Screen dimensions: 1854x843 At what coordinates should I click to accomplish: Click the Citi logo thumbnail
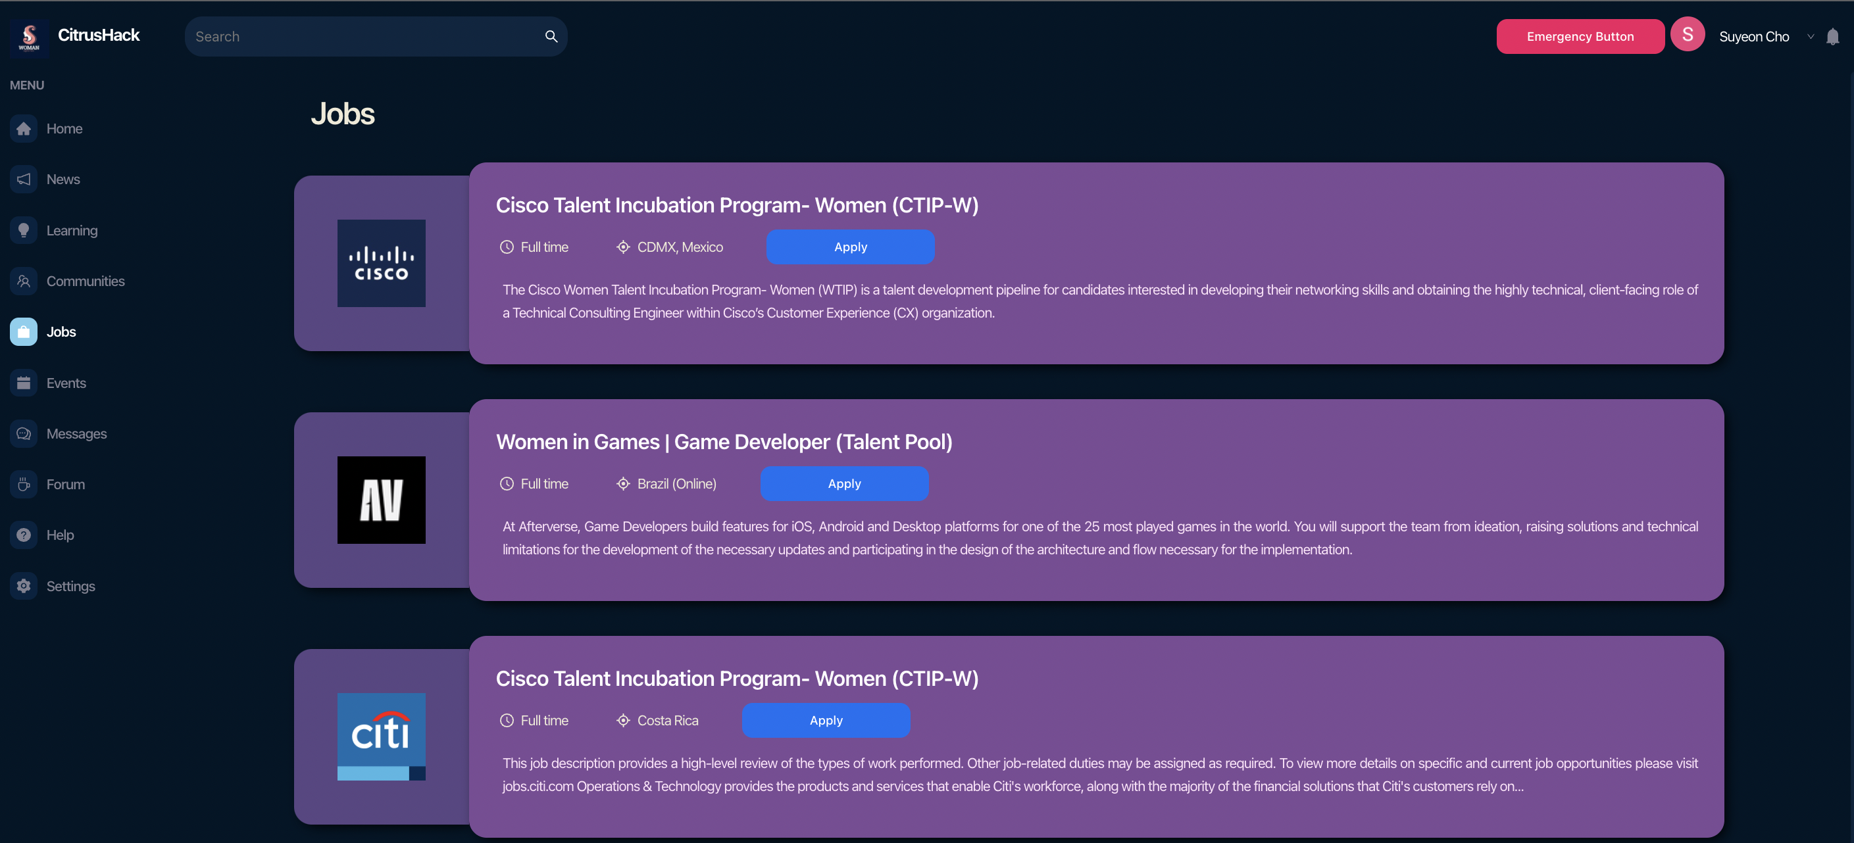382,736
